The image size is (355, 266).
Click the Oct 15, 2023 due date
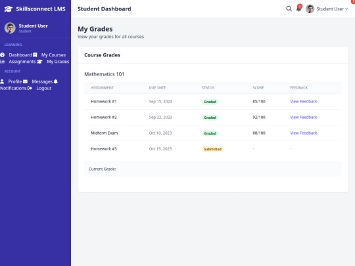click(160, 149)
